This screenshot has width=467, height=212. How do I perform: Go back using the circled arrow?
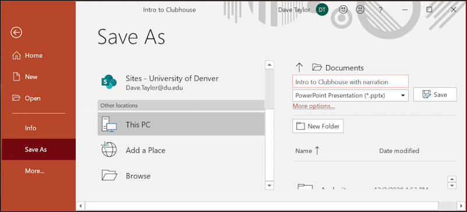coord(16,33)
